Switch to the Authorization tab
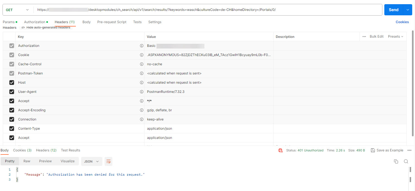The width and height of the screenshot is (415, 191). [36, 22]
